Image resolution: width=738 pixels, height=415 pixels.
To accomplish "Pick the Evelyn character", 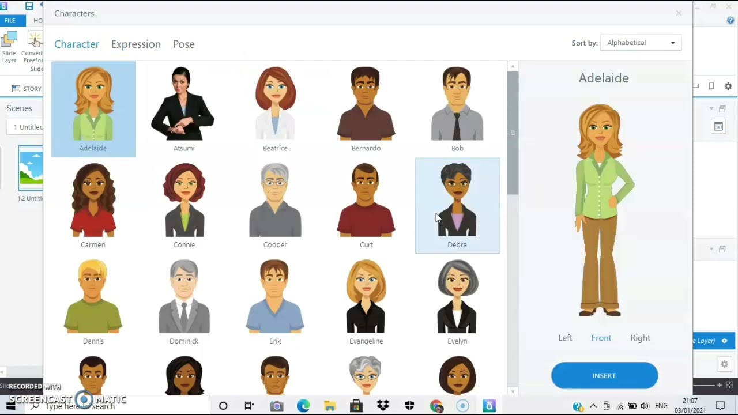I will [x=457, y=302].
